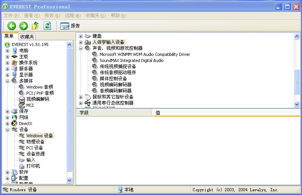Switch to the 菜单 tab
The height and width of the screenshot is (195, 302).
(9, 36)
